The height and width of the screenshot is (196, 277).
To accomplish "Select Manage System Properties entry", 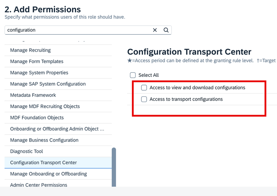I will click(58, 73).
